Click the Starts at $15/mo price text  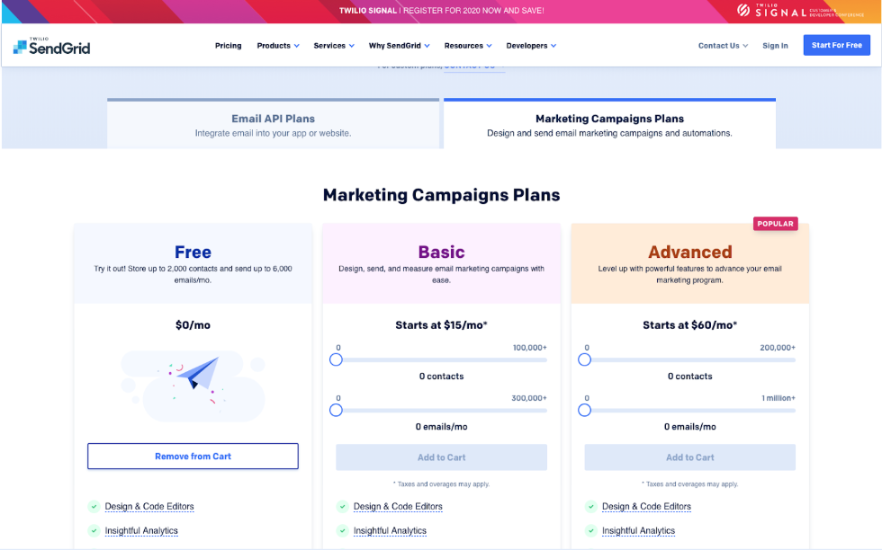pos(442,325)
